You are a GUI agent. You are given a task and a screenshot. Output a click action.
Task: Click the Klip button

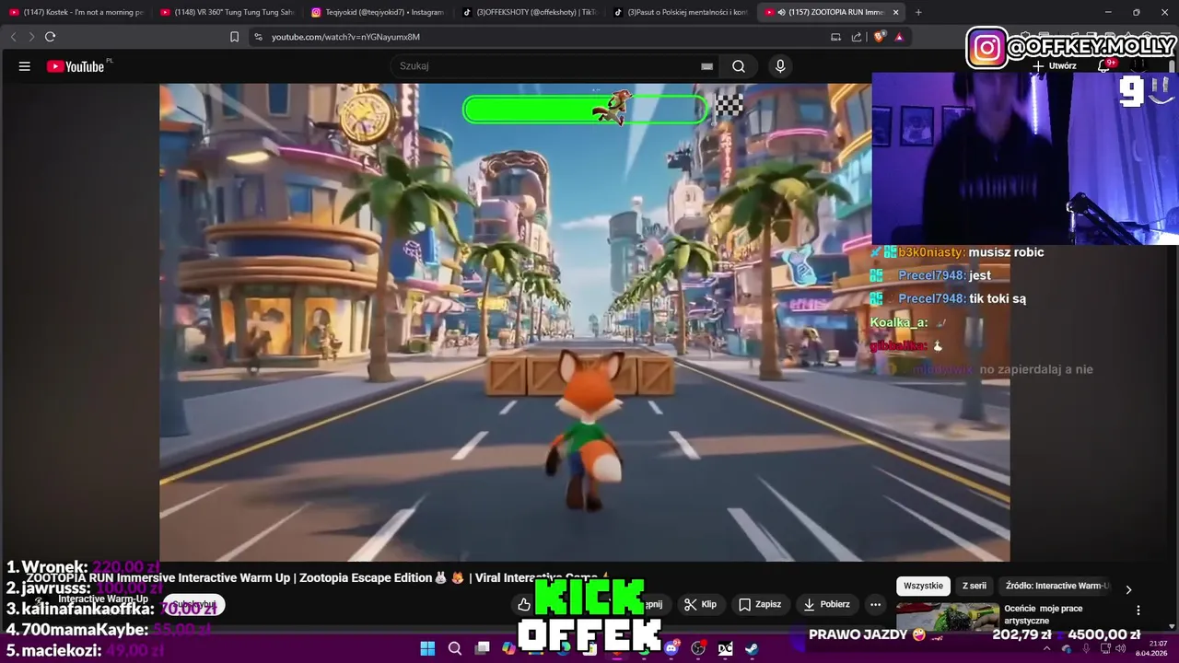pos(700,604)
